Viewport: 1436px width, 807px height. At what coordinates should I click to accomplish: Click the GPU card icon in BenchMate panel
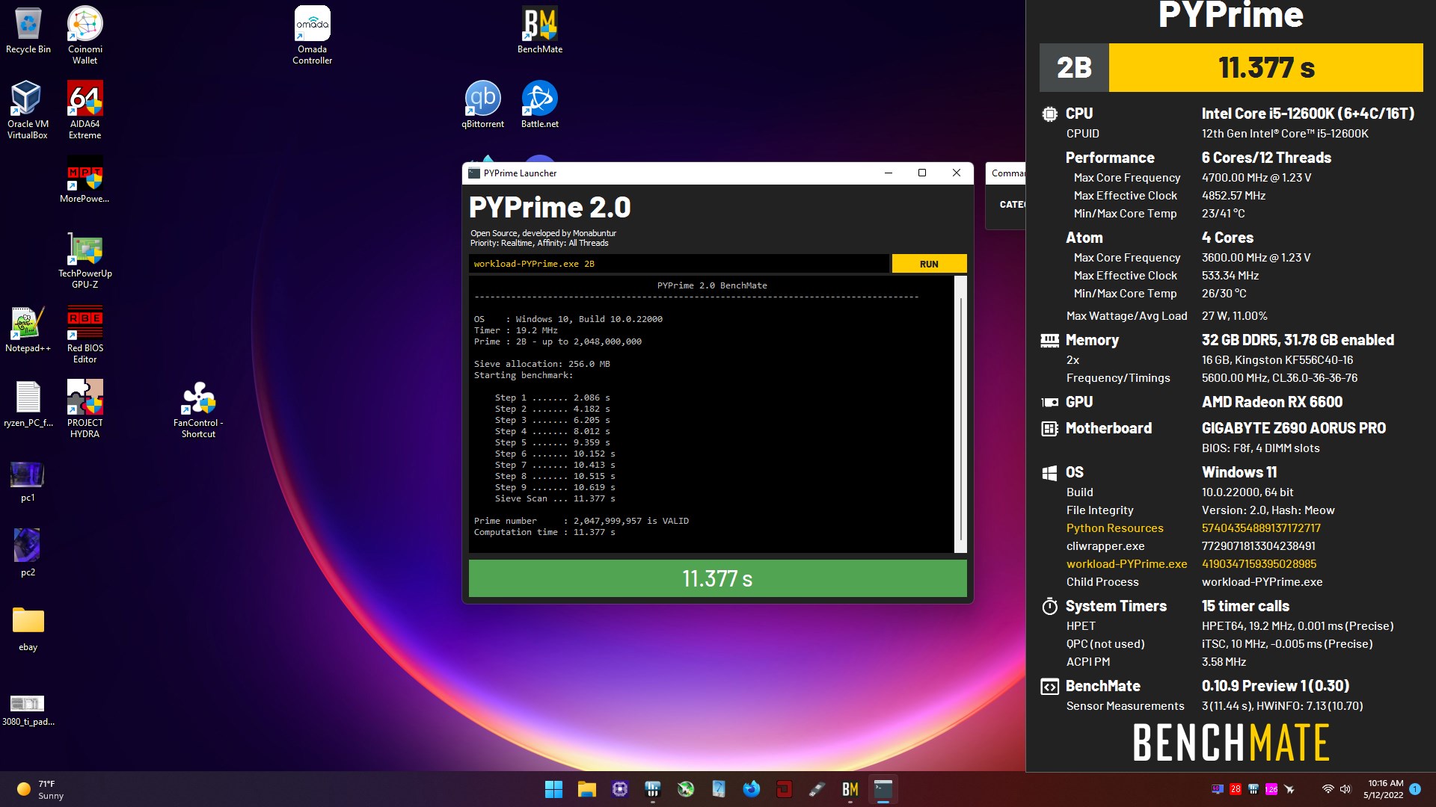pos(1049,402)
